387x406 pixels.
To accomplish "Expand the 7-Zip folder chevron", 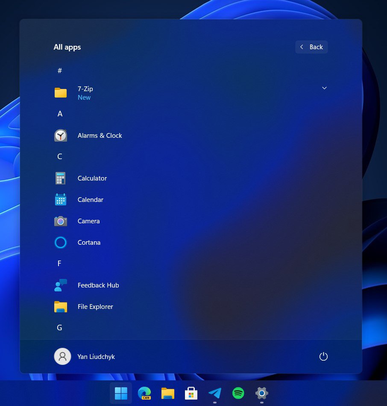I will pyautogui.click(x=324, y=88).
